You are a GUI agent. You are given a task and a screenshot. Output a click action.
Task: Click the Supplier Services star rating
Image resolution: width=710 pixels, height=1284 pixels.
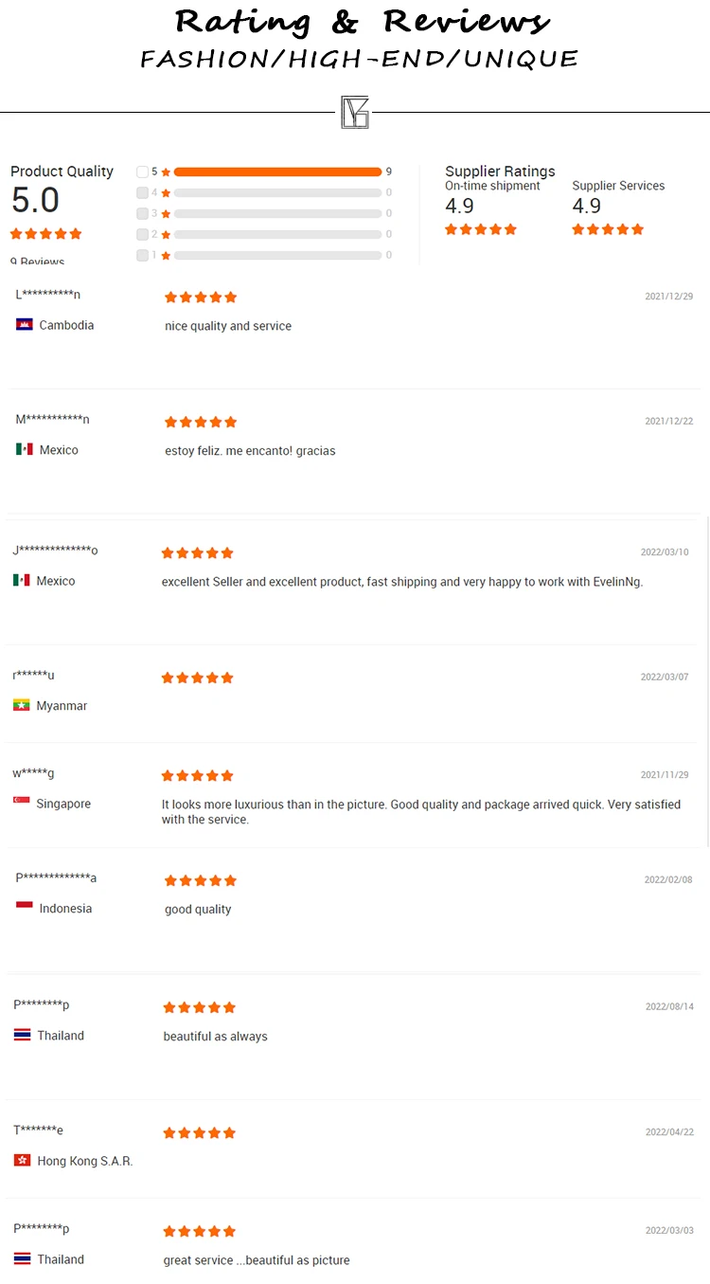(608, 229)
